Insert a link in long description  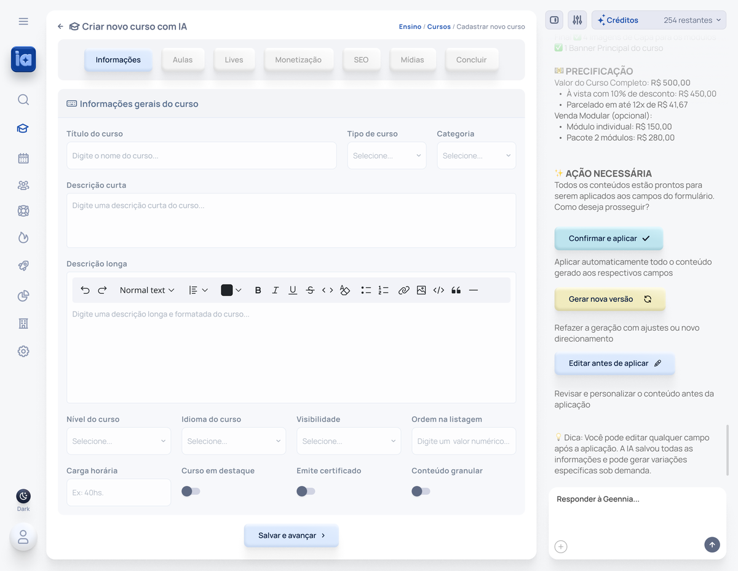403,290
